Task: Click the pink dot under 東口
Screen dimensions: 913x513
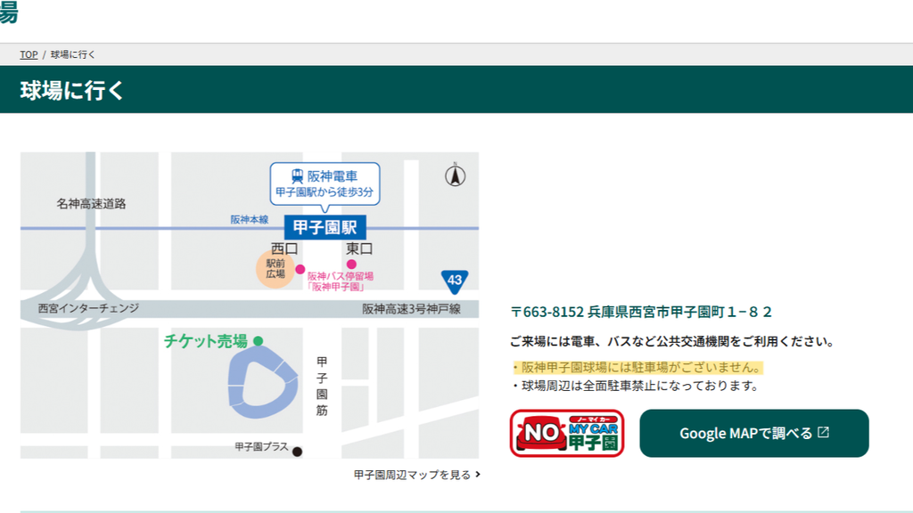Action: [351, 264]
